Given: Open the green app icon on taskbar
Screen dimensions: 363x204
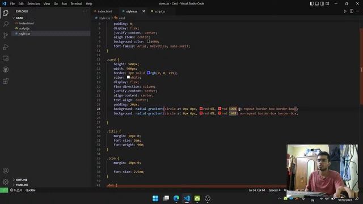Looking at the screenshot, I should (x=197, y=198).
